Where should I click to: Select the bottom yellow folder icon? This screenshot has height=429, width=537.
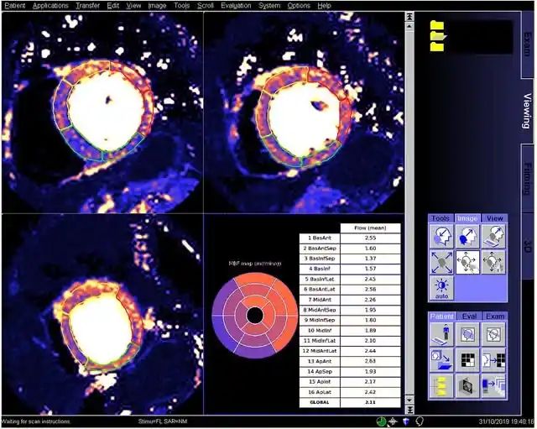pos(437,46)
